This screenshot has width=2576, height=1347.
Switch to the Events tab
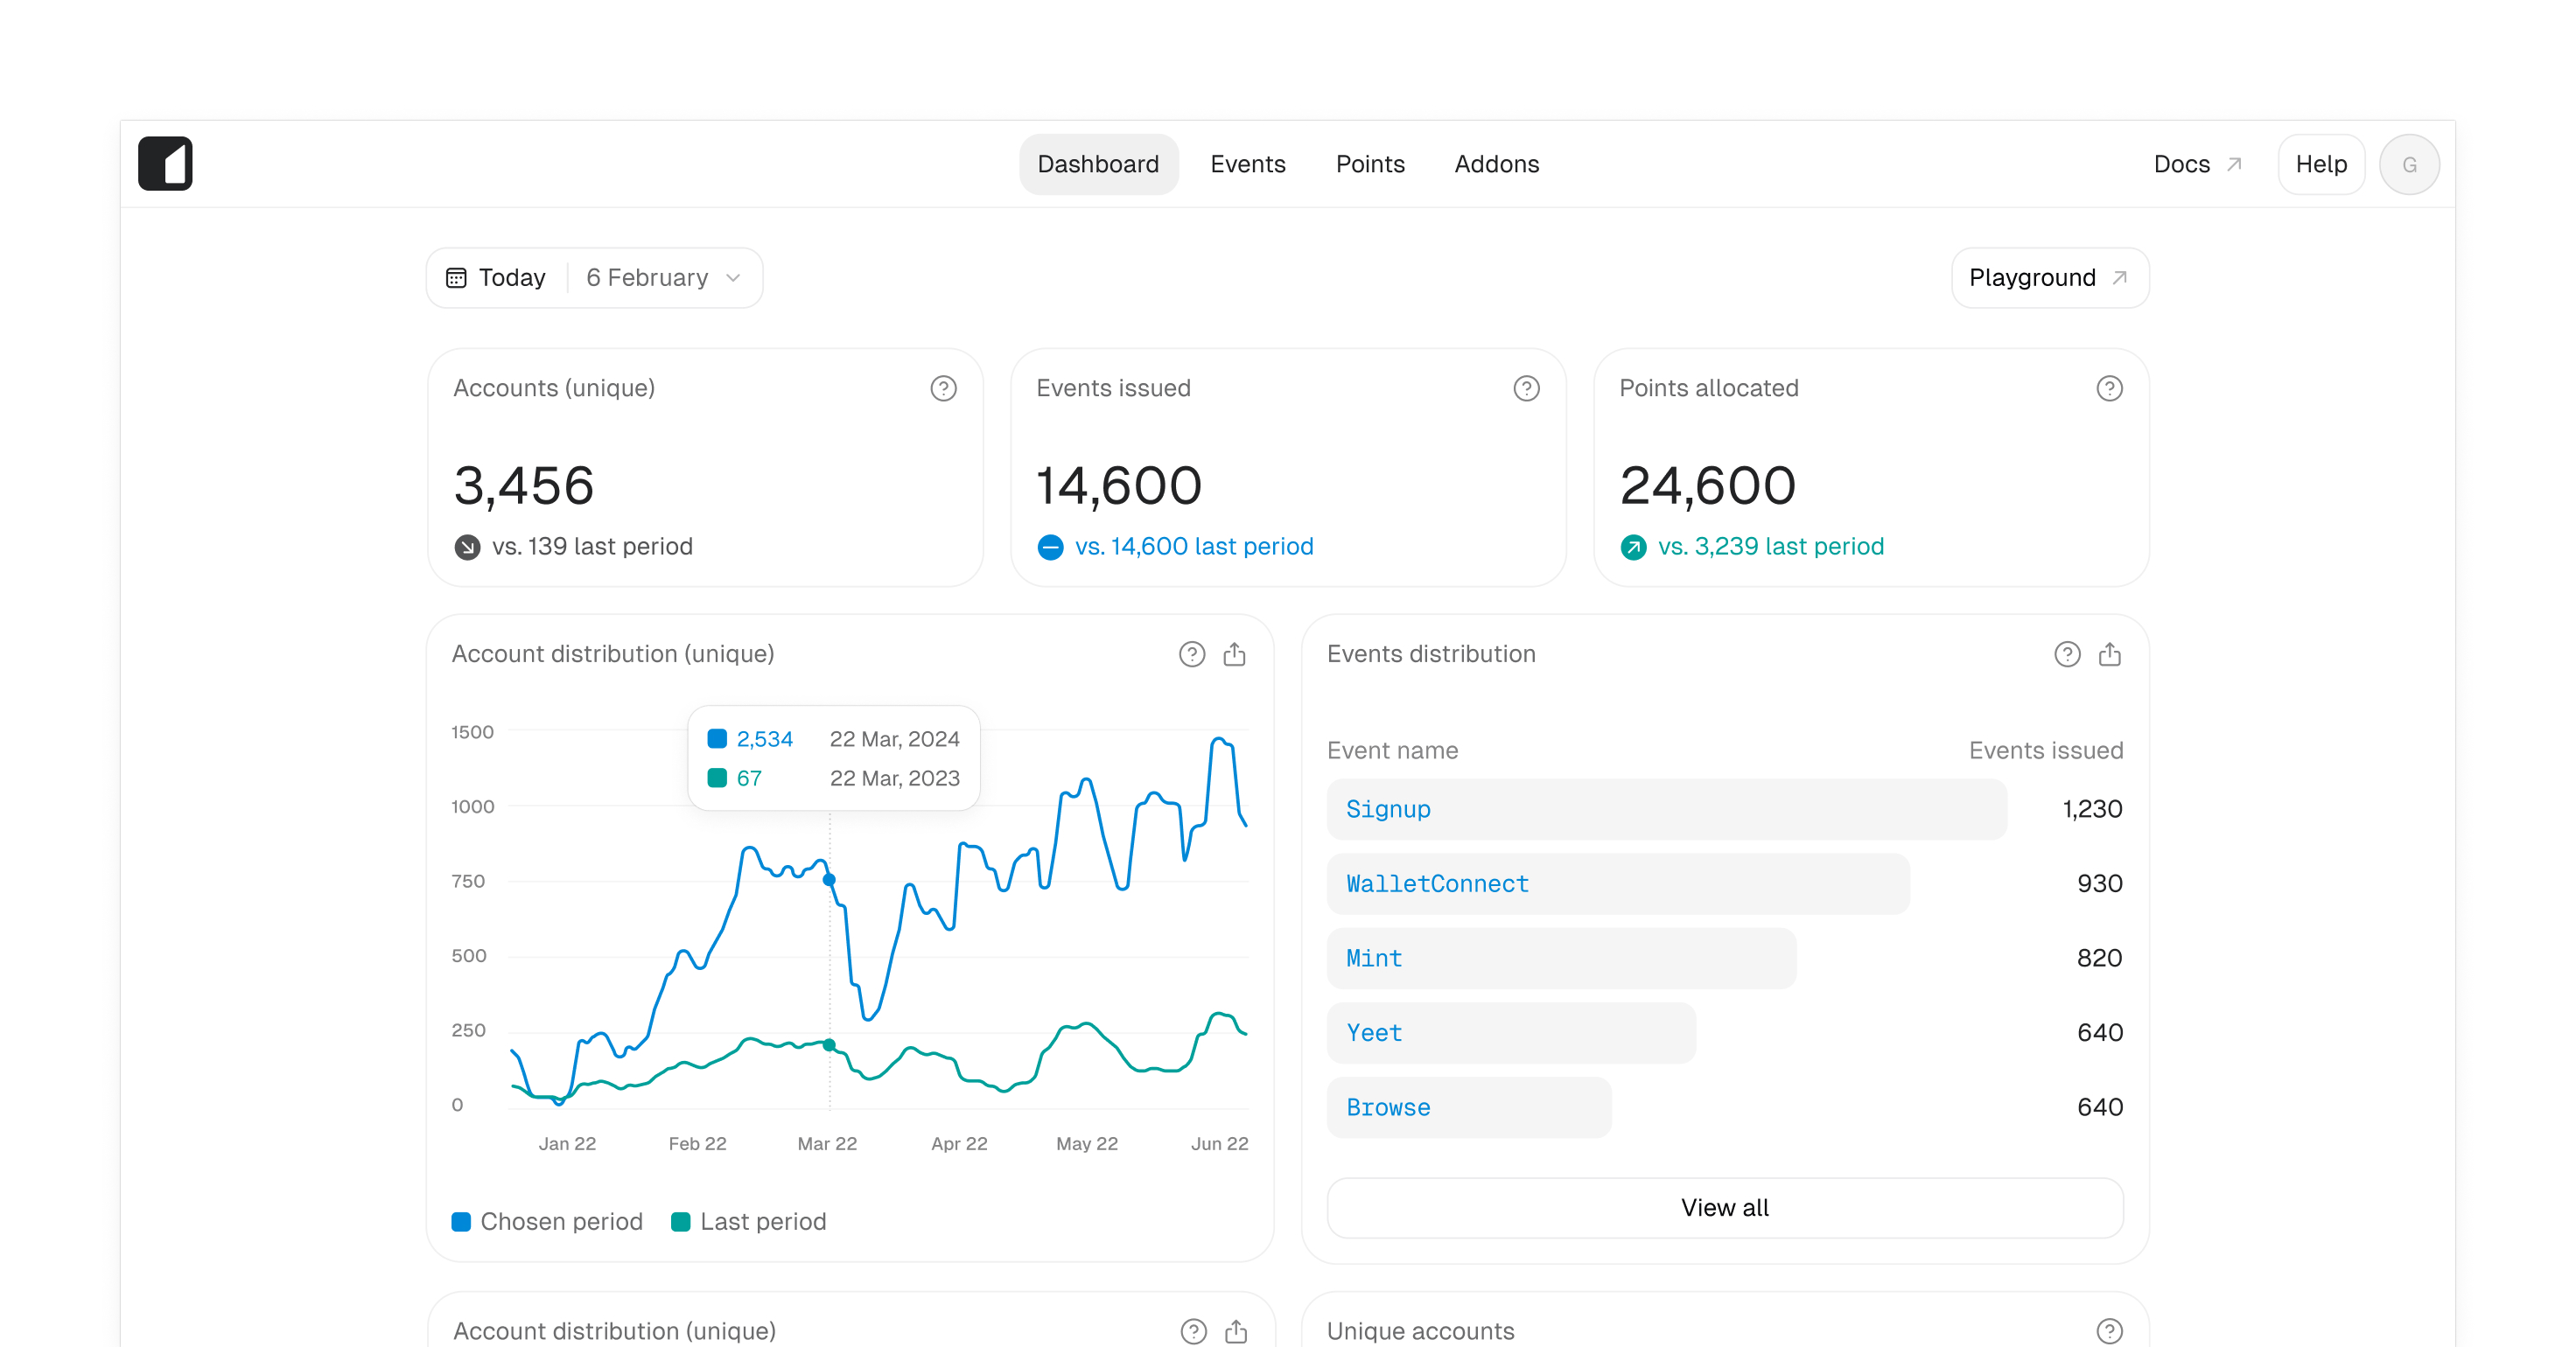1247,164
